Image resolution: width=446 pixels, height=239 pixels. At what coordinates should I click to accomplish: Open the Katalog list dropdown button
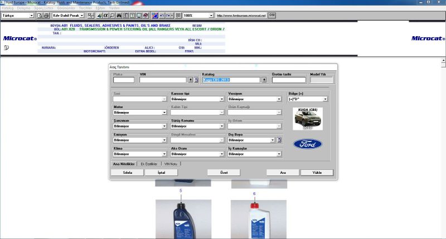[x=264, y=80]
